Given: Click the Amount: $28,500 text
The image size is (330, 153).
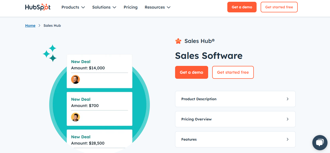Looking at the screenshot, I should click(x=88, y=143).
